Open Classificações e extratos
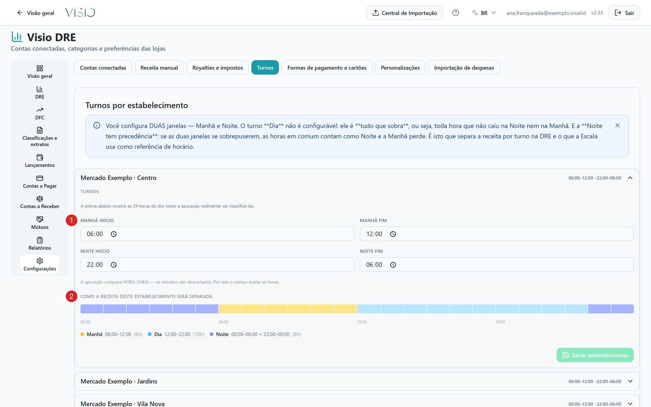 [x=40, y=137]
